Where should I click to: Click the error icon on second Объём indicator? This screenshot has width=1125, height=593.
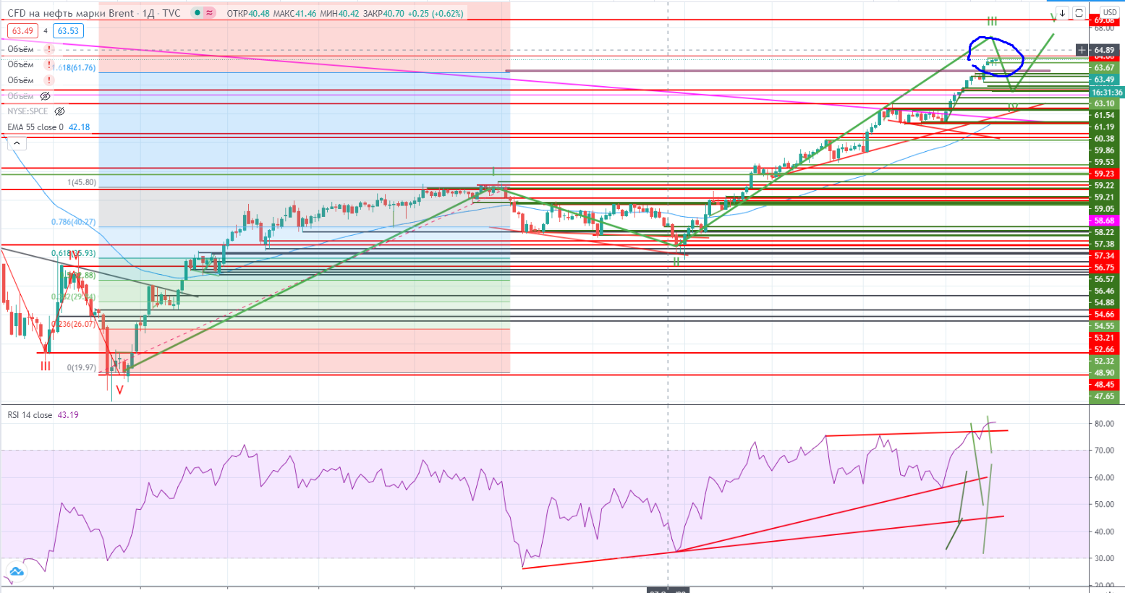pos(48,64)
